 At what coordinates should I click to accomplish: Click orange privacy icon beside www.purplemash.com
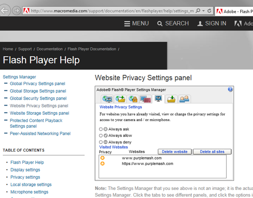pyautogui.click(x=103, y=158)
